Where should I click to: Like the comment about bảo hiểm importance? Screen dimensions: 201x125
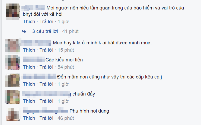(29, 22)
